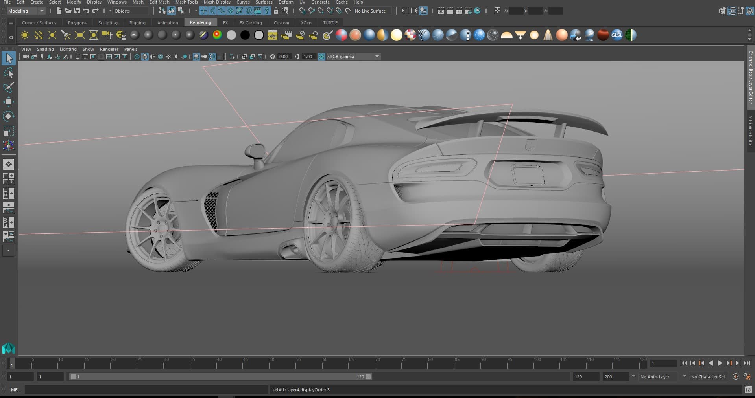Screen dimensions: 755x398
Task: Start IPR render with the IPR icon
Action: tap(459, 11)
